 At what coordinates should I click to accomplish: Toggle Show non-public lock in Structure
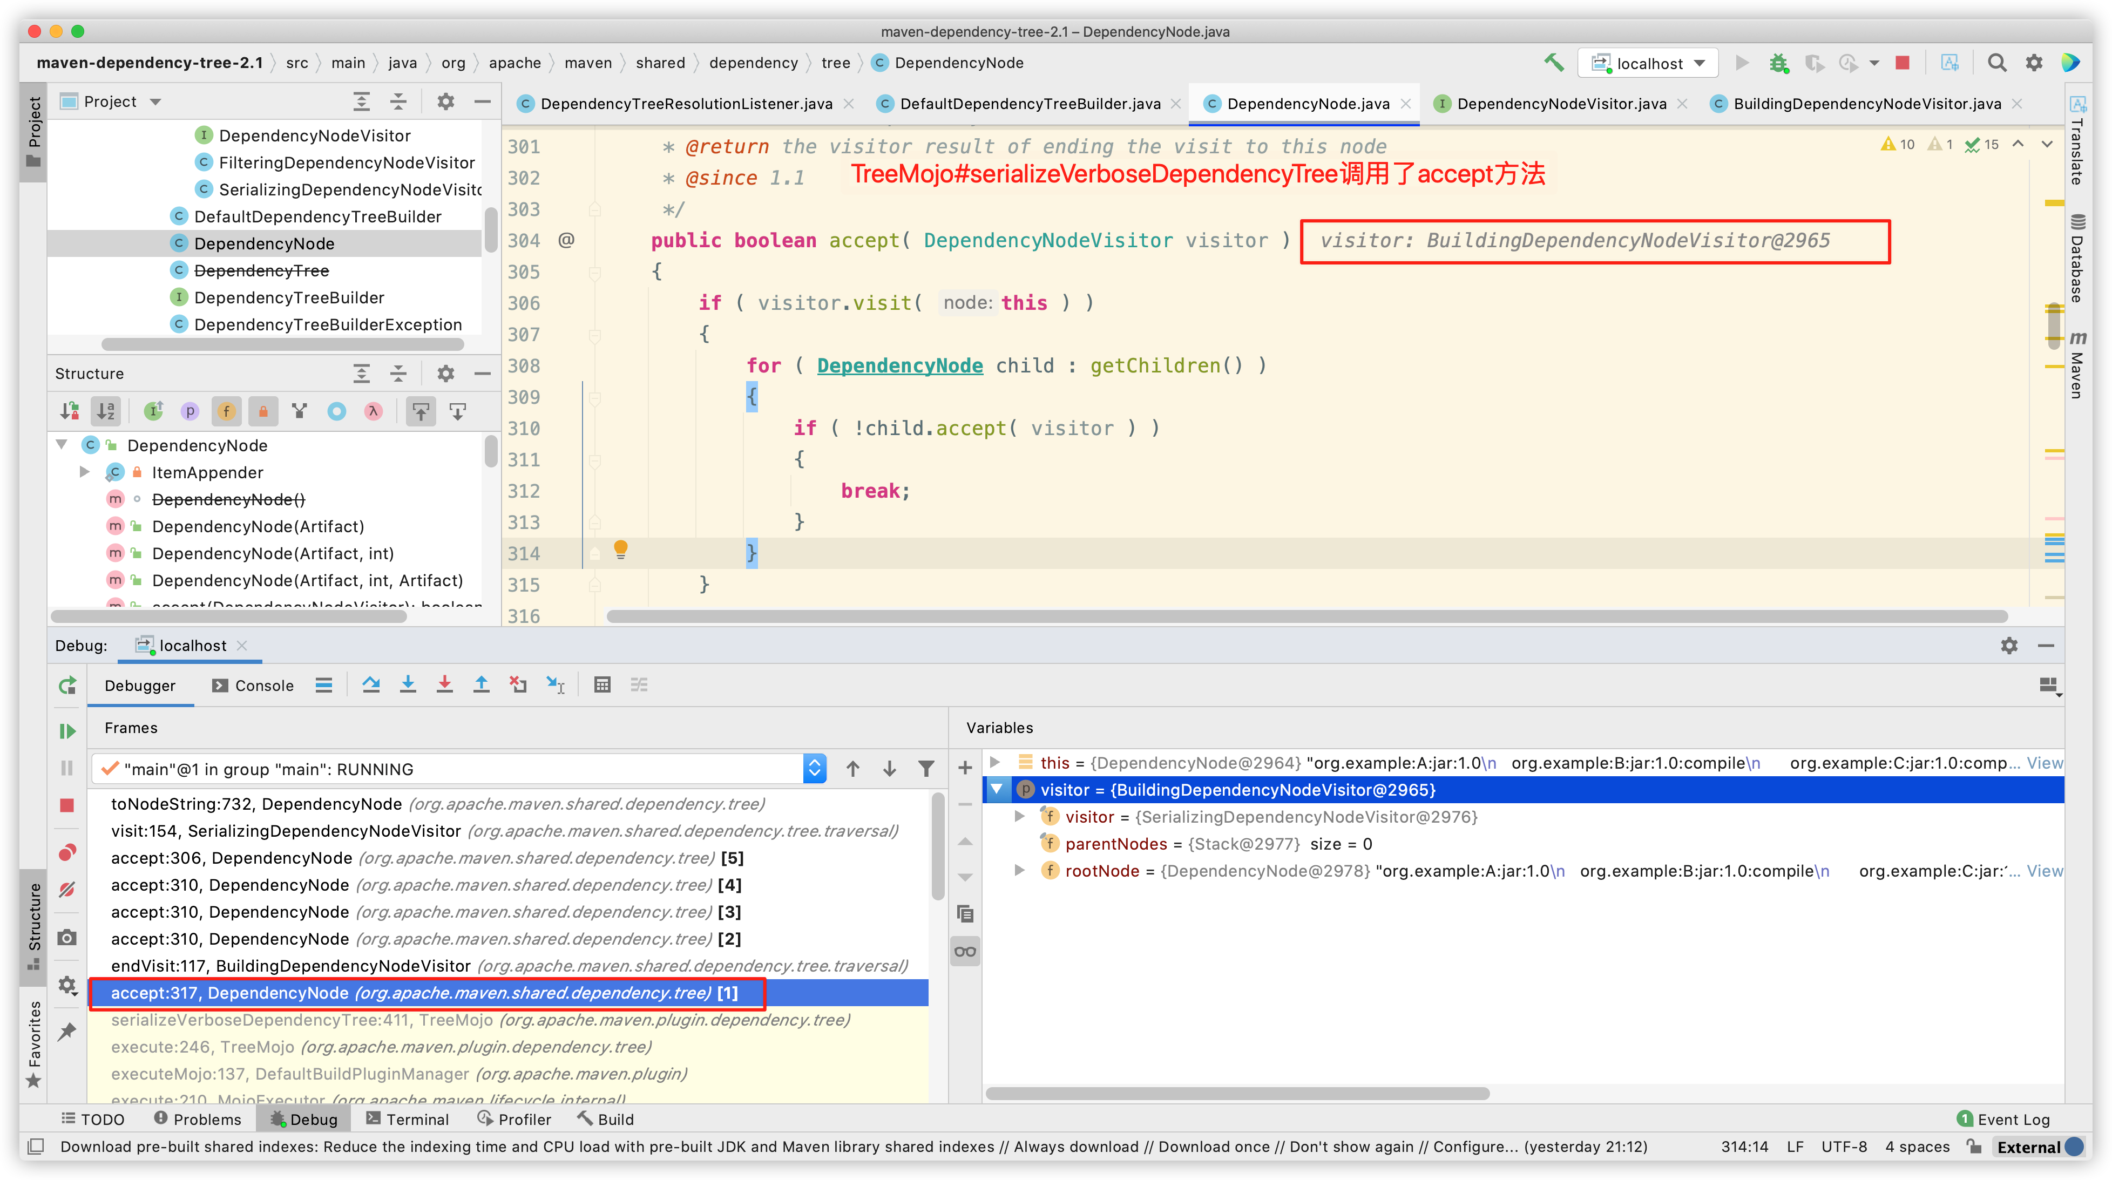click(x=262, y=411)
